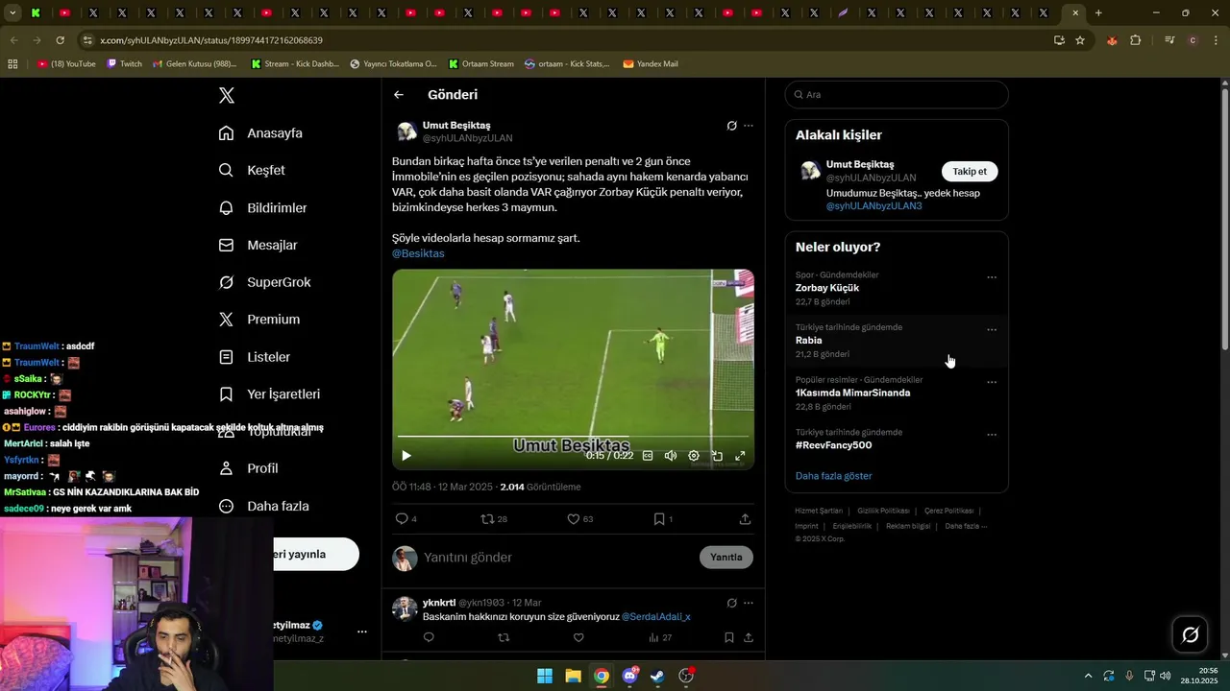Open Windows Start menu

coord(544,676)
